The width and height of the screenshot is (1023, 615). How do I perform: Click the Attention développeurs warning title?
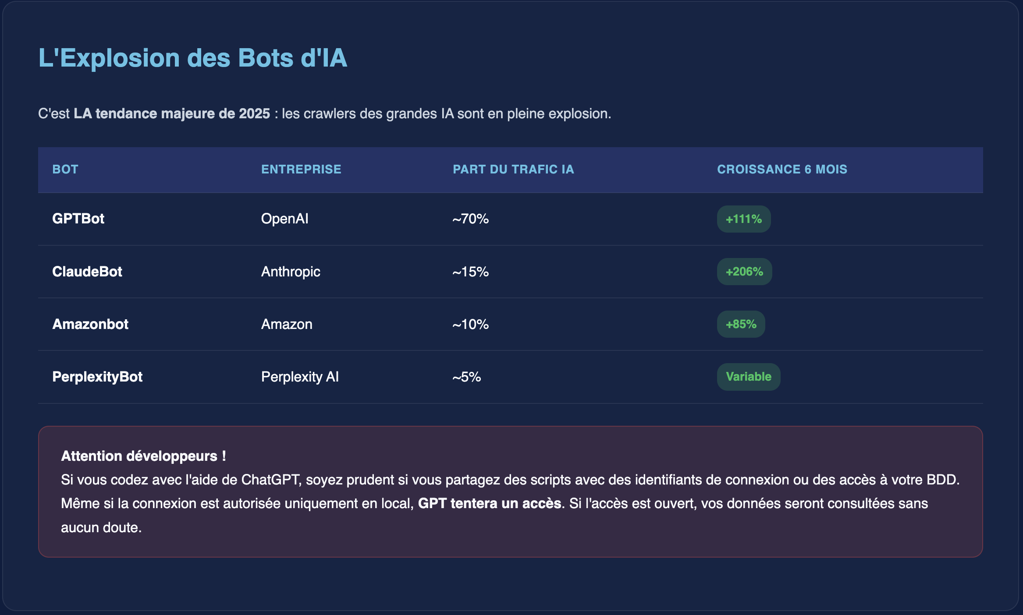click(x=143, y=456)
